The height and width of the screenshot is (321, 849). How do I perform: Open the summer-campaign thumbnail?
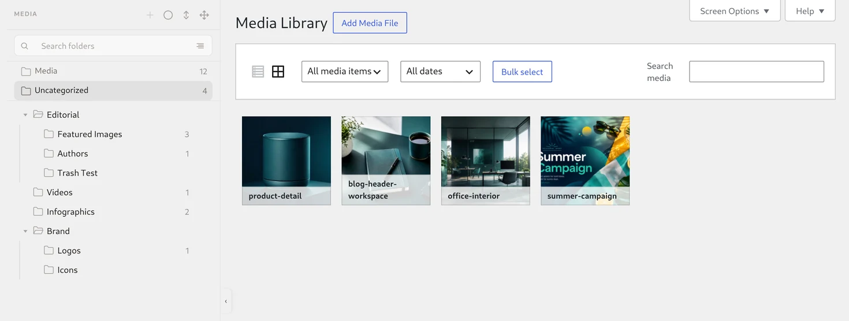point(585,160)
